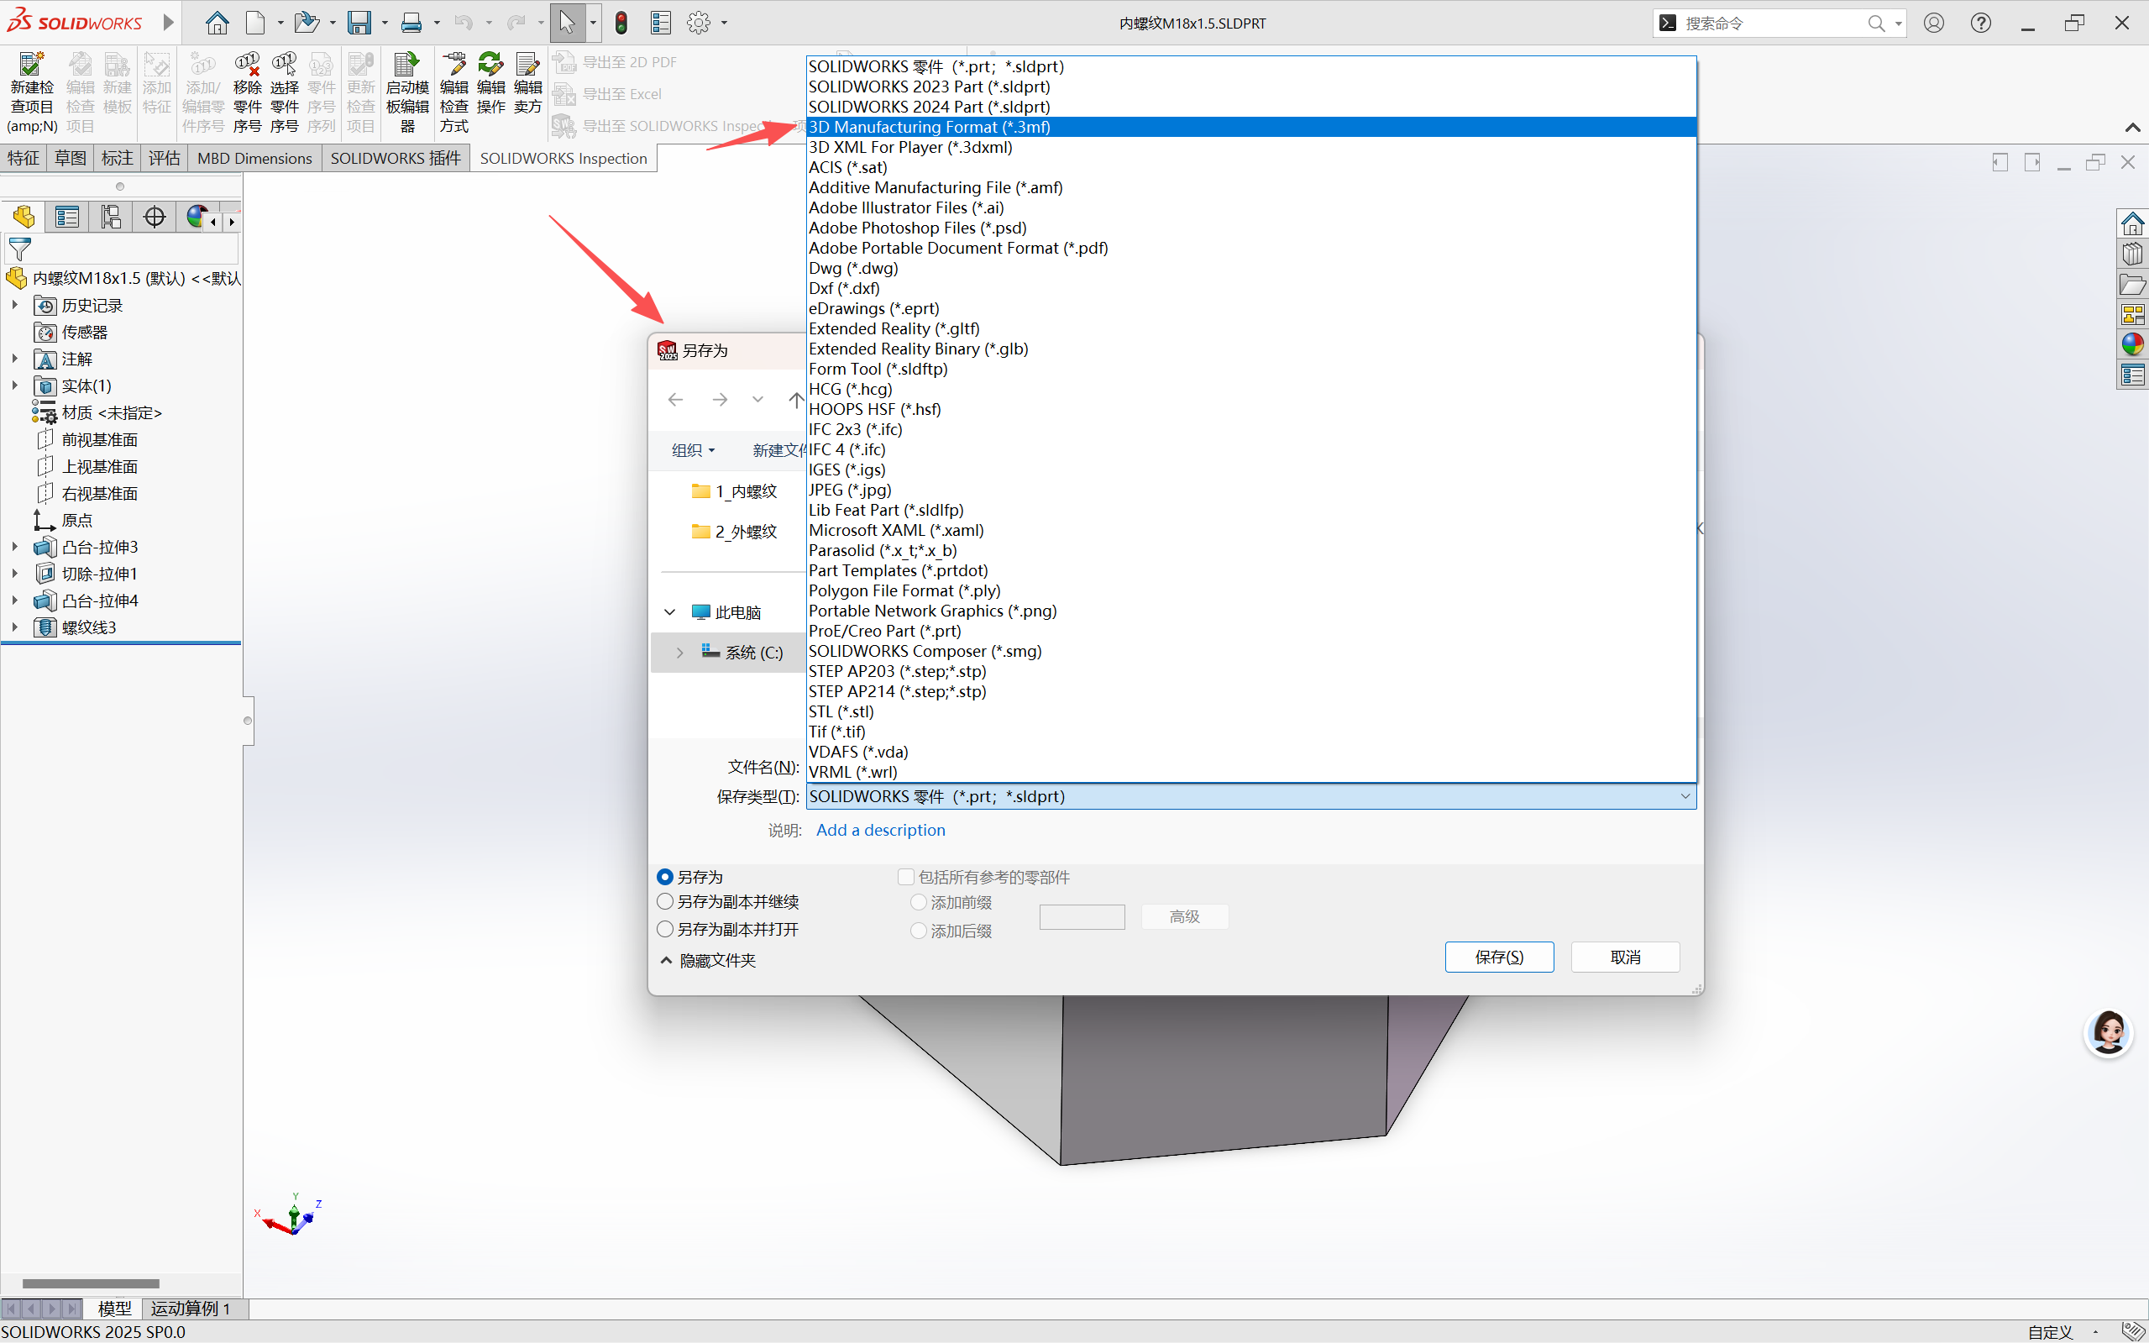The image size is (2149, 1343).
Task: Expand the 历史记录 tree node
Action: pyautogui.click(x=15, y=305)
